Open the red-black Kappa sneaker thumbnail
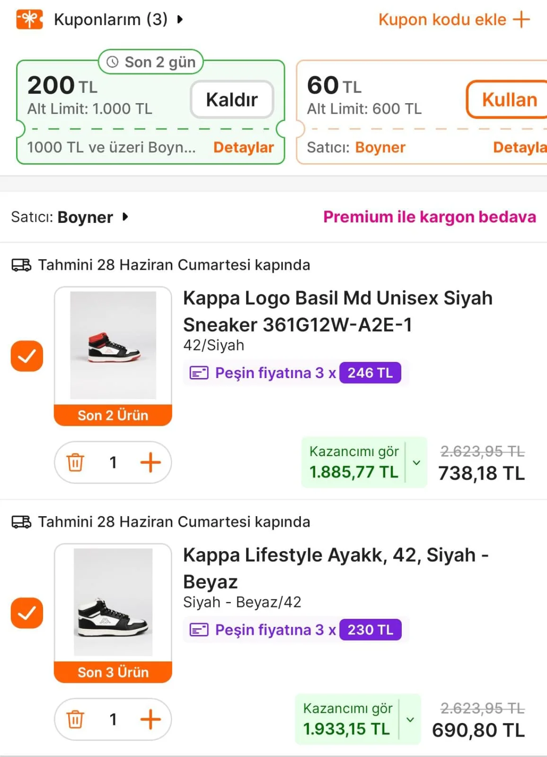The height and width of the screenshot is (757, 547). (113, 345)
